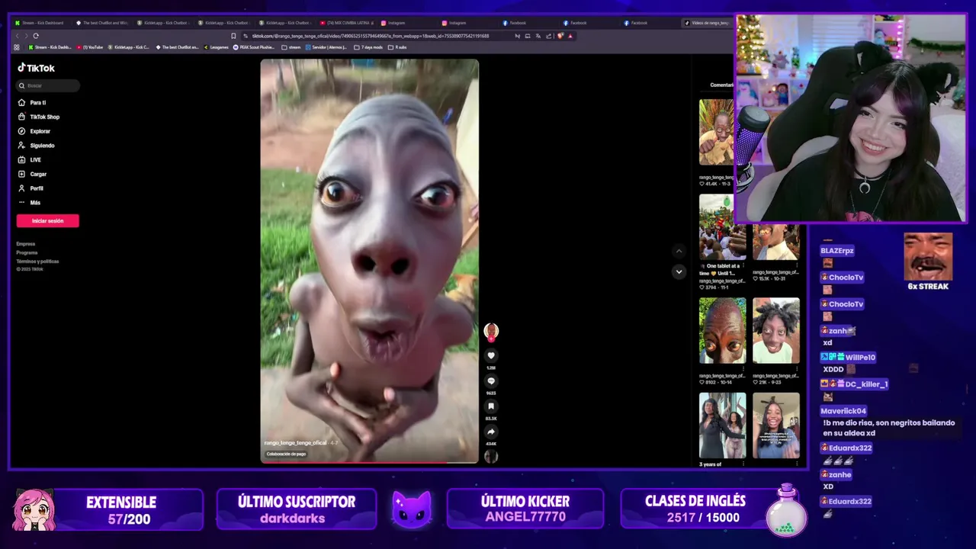This screenshot has height=549, width=976.
Task: Open the PEAK Scout Plushie bookmark
Action: (254, 47)
